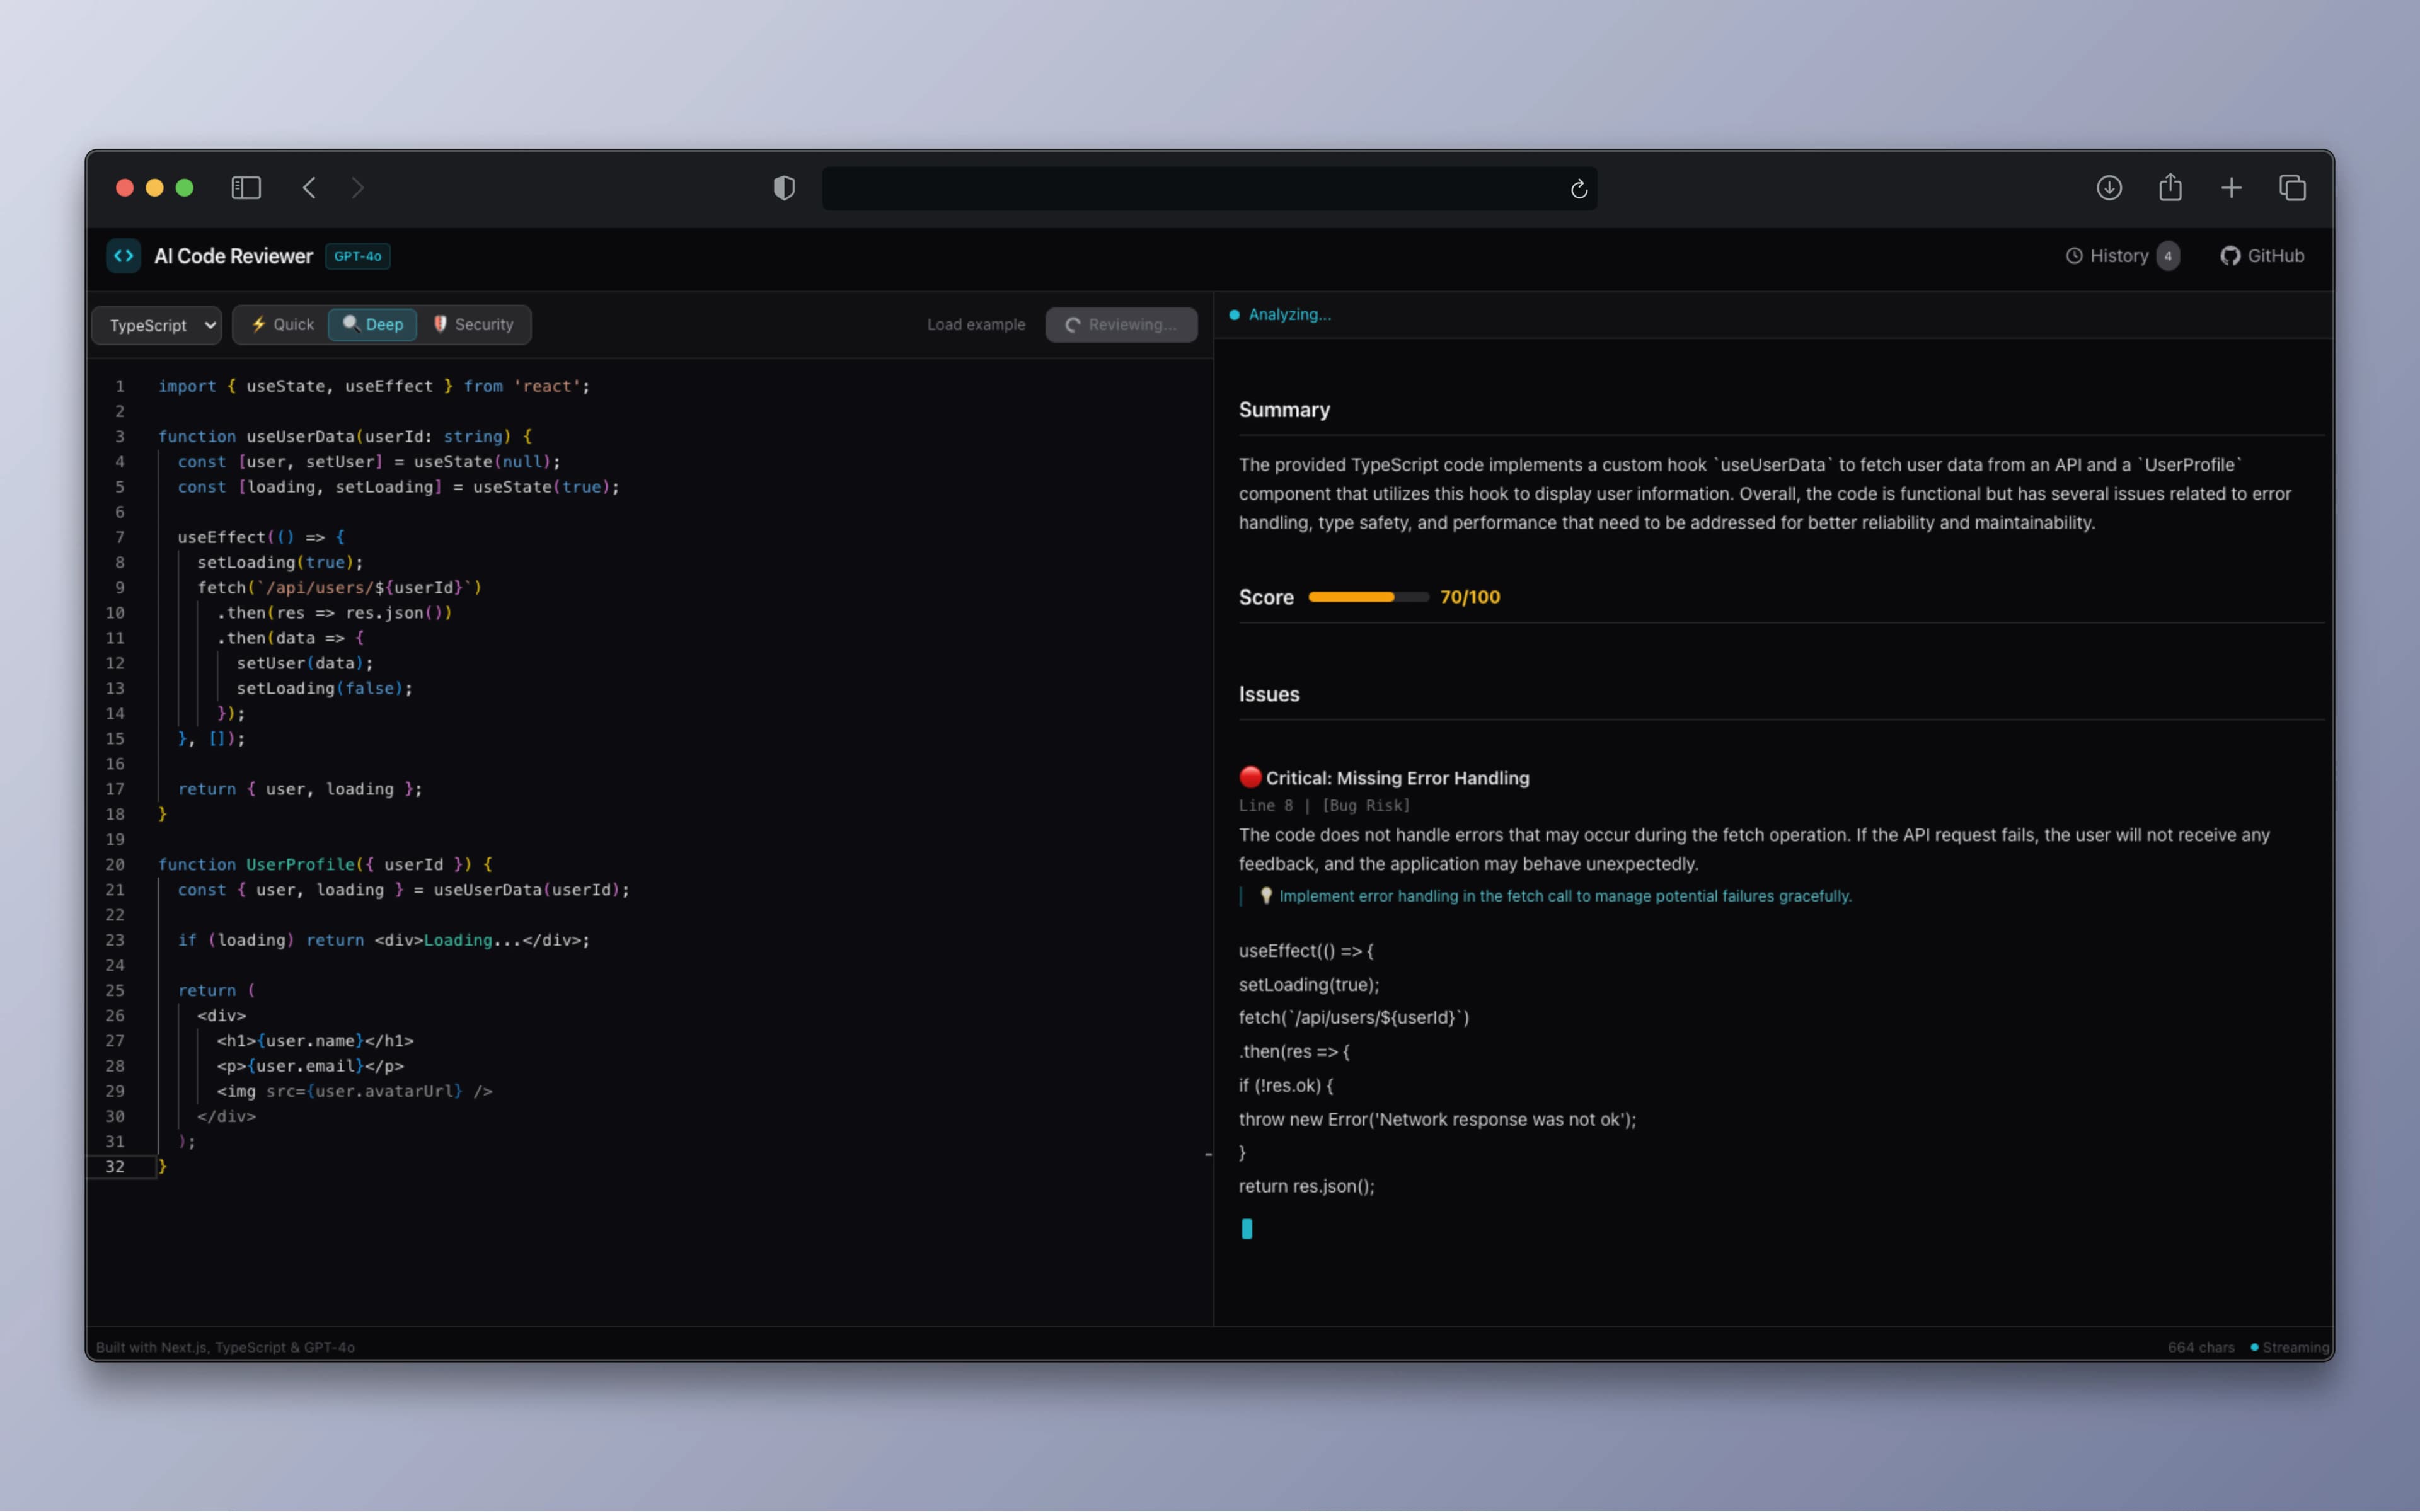Open the TypeScript language dropdown
The width and height of the screenshot is (2420, 1512).
click(x=157, y=325)
